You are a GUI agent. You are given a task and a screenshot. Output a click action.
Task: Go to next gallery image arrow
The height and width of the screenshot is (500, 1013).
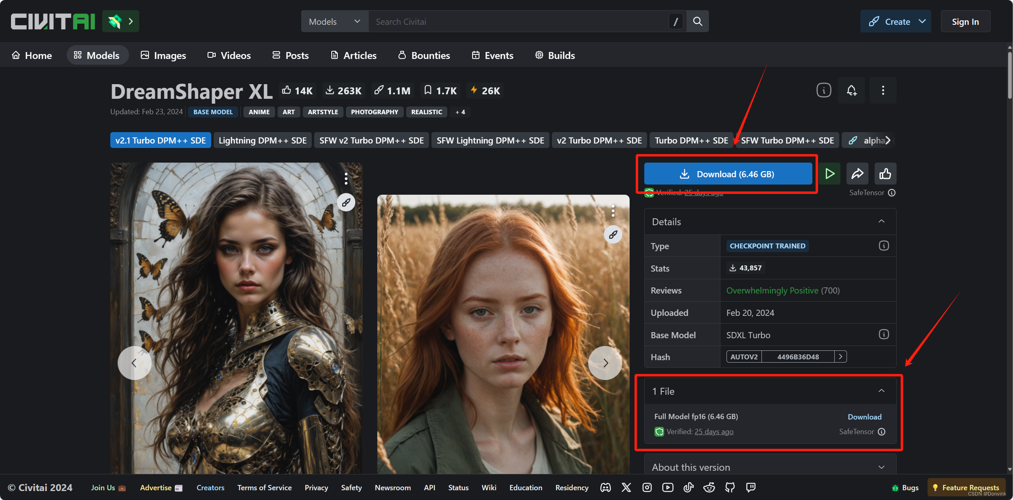(x=605, y=363)
